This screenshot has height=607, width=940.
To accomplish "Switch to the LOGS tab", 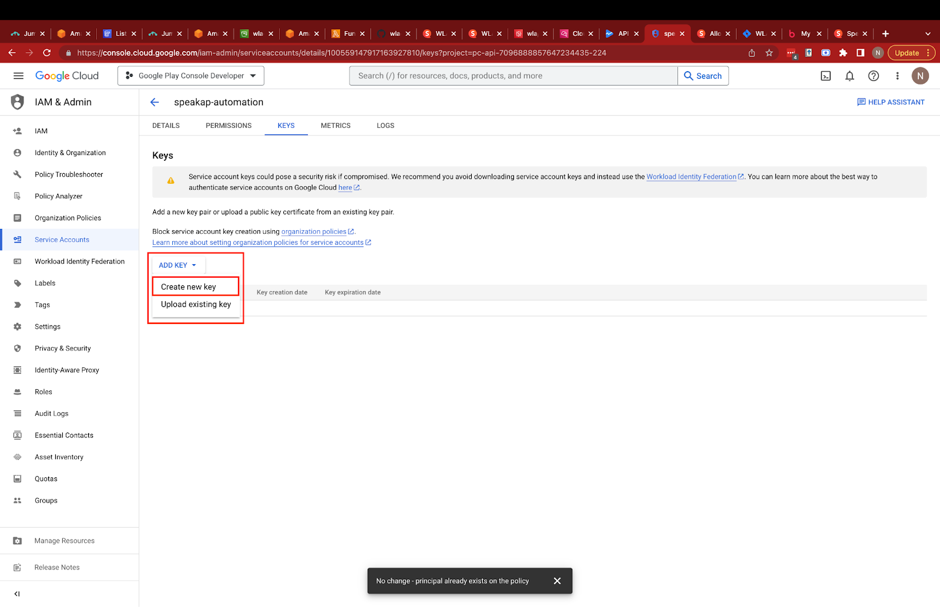I will 385,126.
